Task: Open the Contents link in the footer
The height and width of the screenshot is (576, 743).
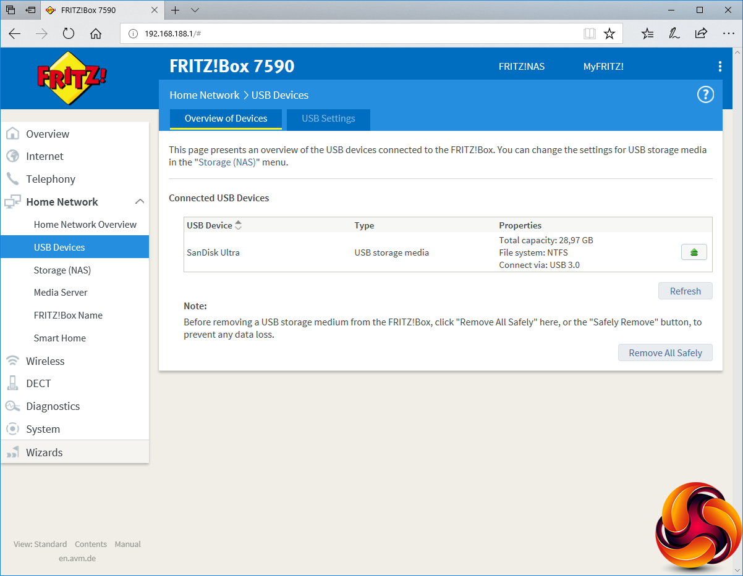Action: (x=91, y=544)
